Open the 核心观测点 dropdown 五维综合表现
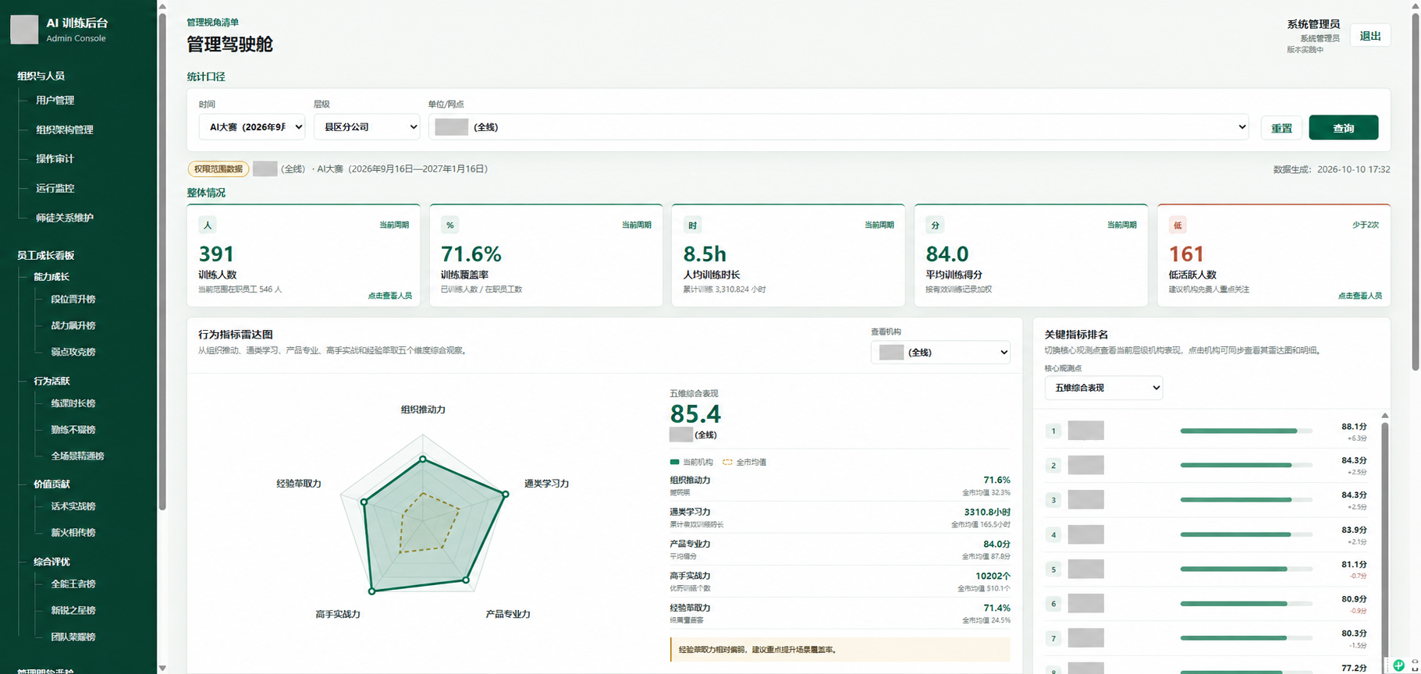Screen dimensions: 1421x674 (1103, 388)
